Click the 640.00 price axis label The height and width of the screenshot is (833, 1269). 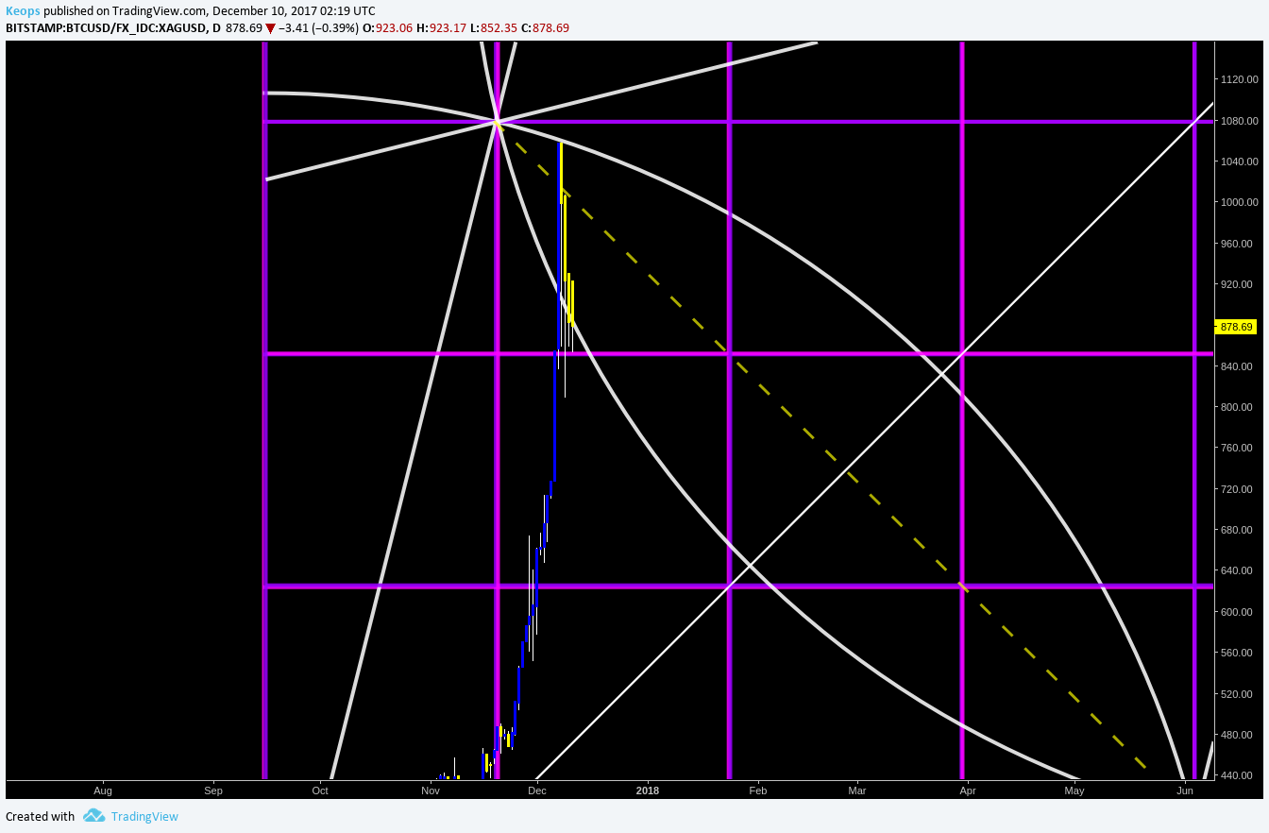coord(1239,571)
